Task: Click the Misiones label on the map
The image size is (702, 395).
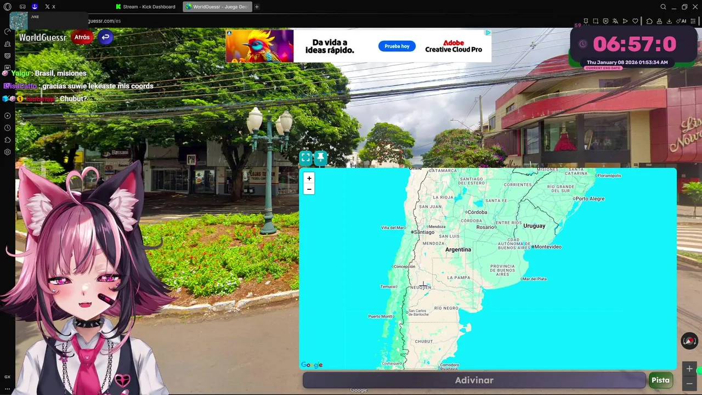Action: point(547,170)
